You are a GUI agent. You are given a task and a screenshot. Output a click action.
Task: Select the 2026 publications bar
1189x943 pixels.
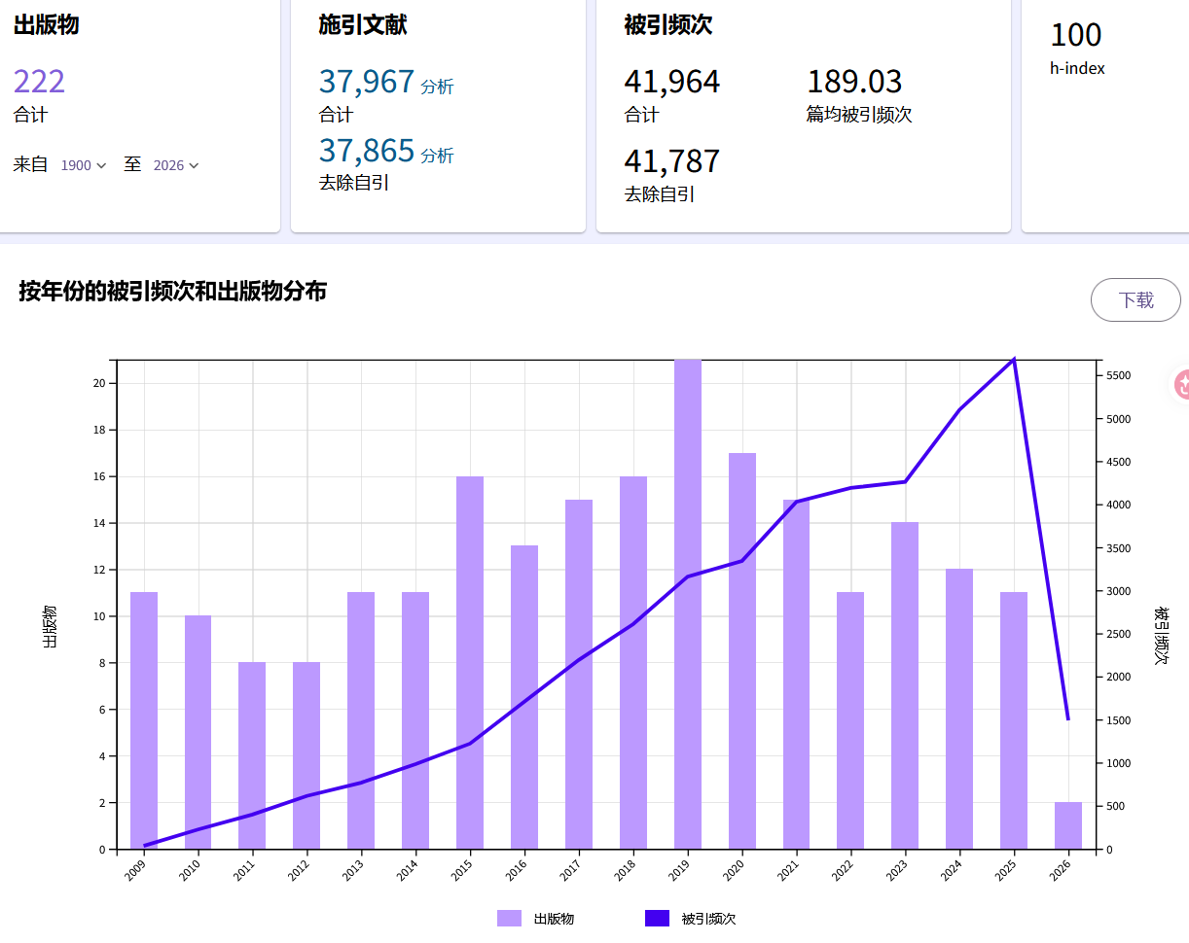1068,825
